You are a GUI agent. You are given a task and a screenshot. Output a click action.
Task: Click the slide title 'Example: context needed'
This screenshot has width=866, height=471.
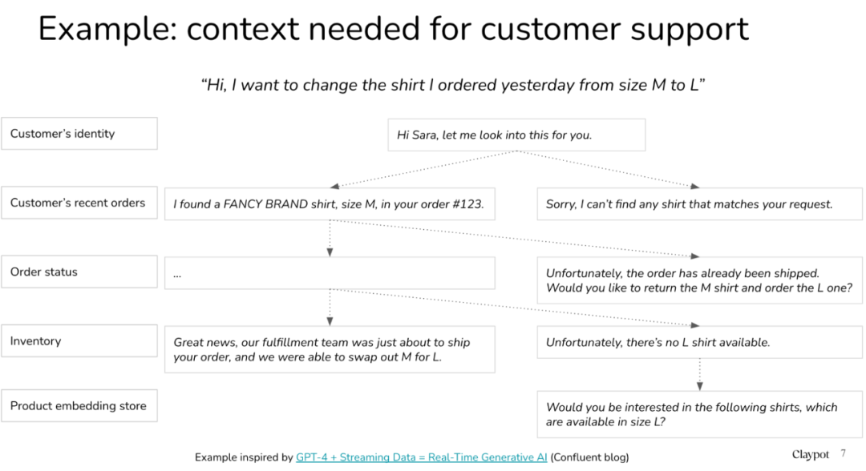click(x=393, y=29)
